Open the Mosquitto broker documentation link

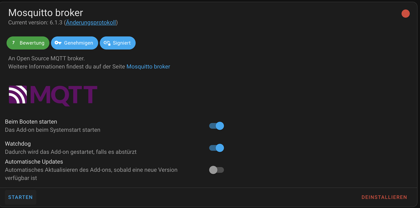[x=148, y=66]
